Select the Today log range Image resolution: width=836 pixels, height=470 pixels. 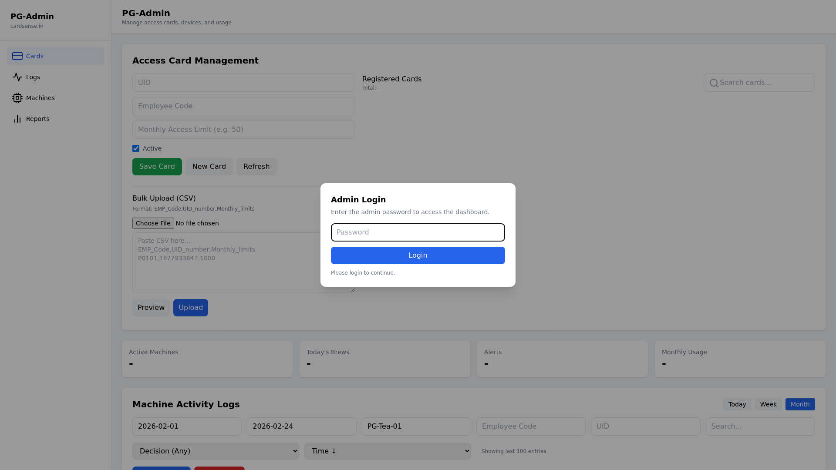[737, 404]
